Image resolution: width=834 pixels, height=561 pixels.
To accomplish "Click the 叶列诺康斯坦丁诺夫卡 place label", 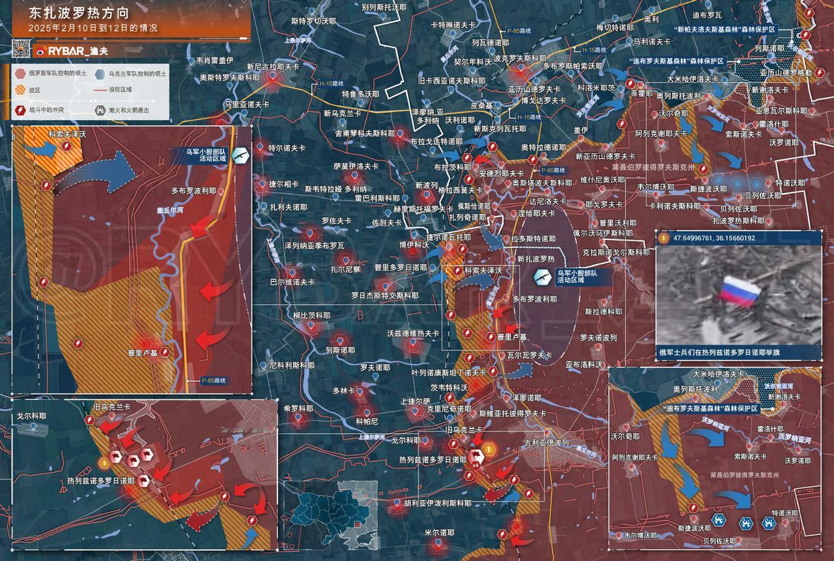I will click(449, 372).
